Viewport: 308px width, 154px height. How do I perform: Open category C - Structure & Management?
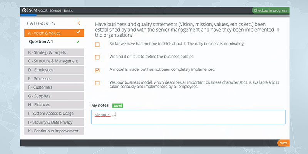tap(54, 61)
